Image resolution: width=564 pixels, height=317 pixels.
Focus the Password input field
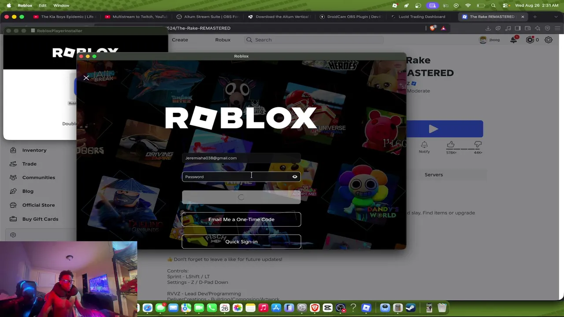[241, 177]
